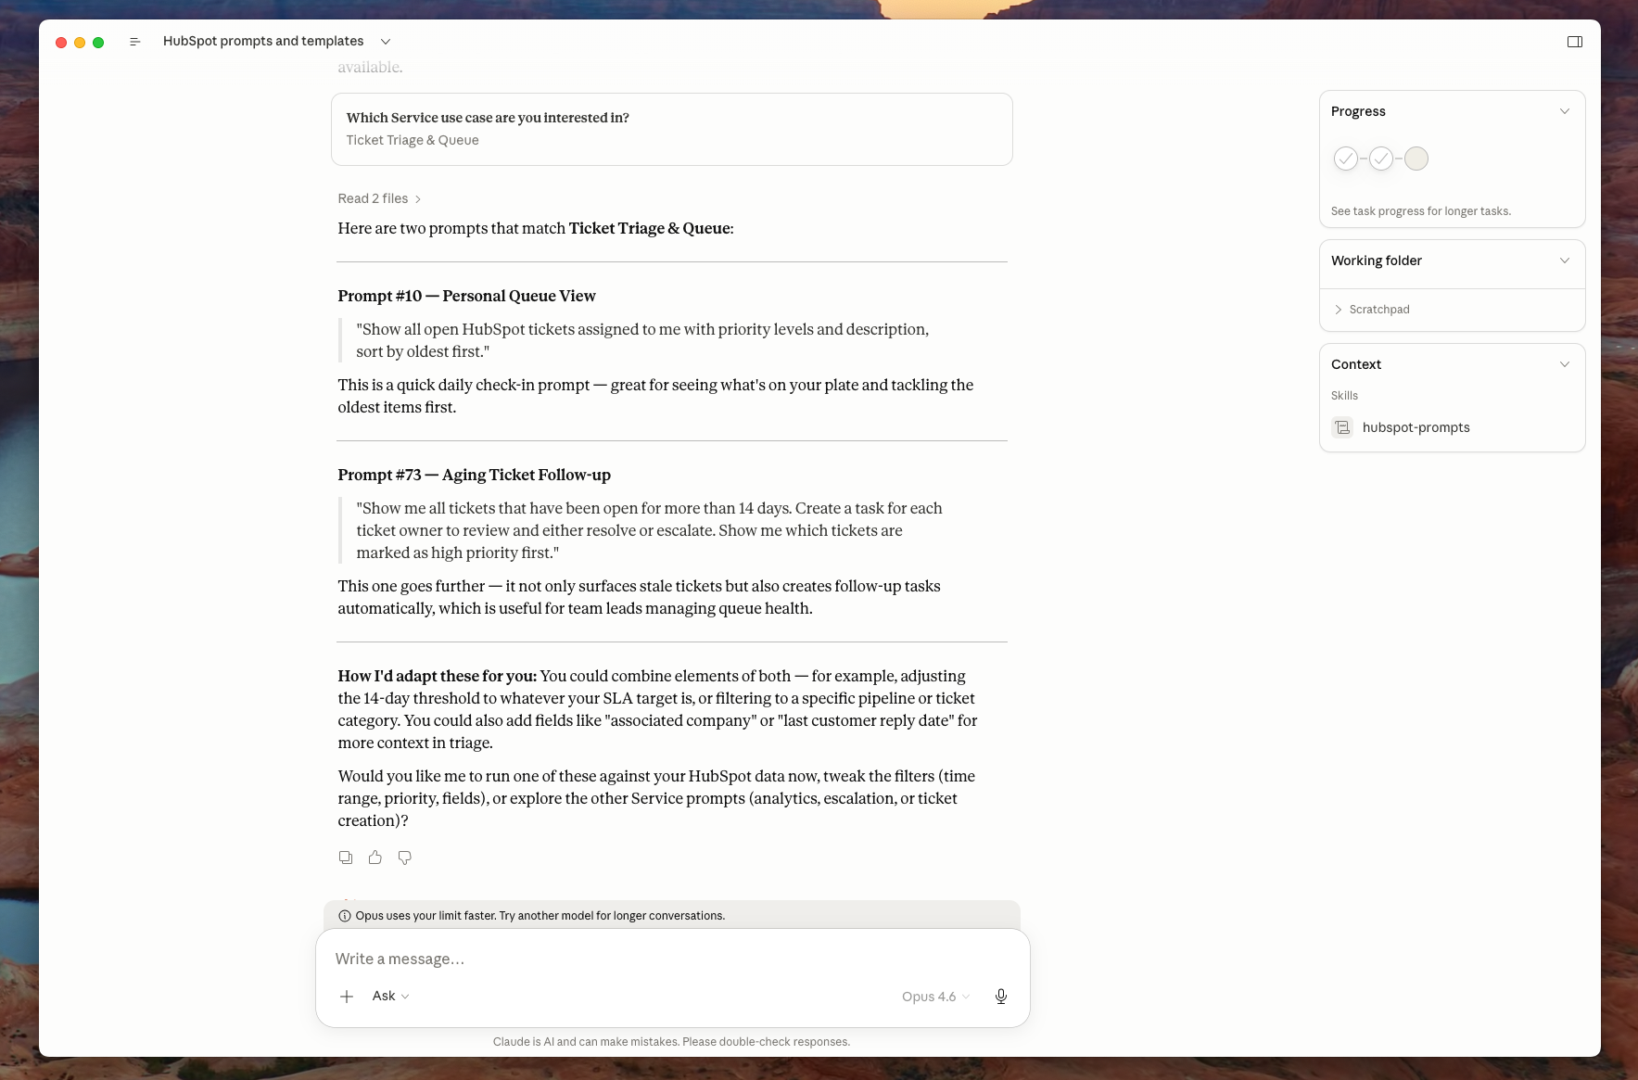Collapse the Progress panel

(1565, 111)
